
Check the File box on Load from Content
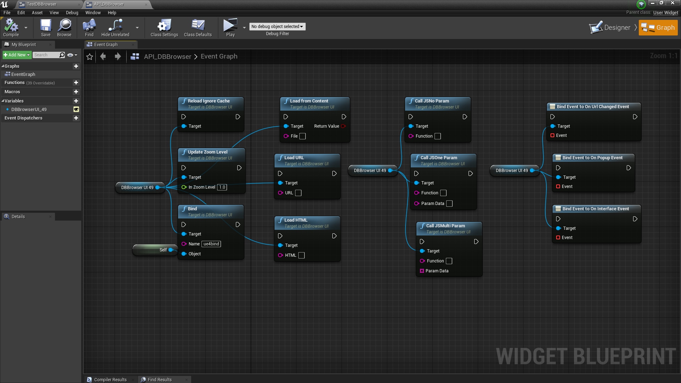pyautogui.click(x=303, y=136)
